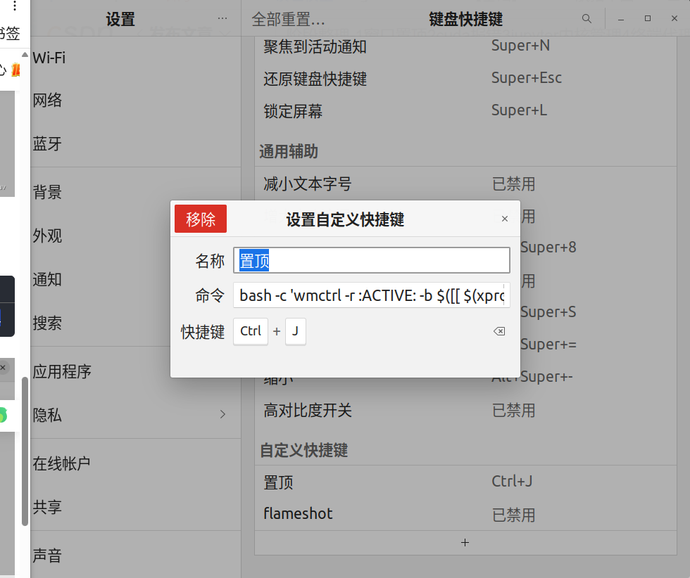Select 搜索 in settings sidebar
The image size is (690, 578).
pyautogui.click(x=136, y=323)
